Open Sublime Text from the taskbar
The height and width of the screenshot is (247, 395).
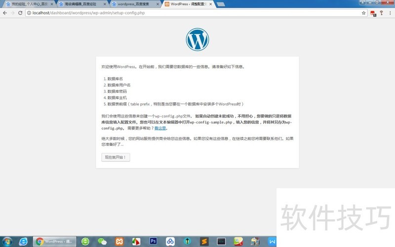click(204, 242)
